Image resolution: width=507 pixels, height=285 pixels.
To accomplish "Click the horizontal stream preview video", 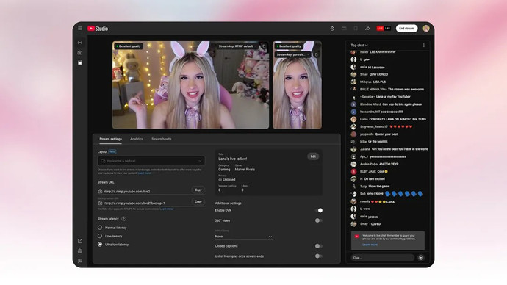I will pyautogui.click(x=191, y=85).
